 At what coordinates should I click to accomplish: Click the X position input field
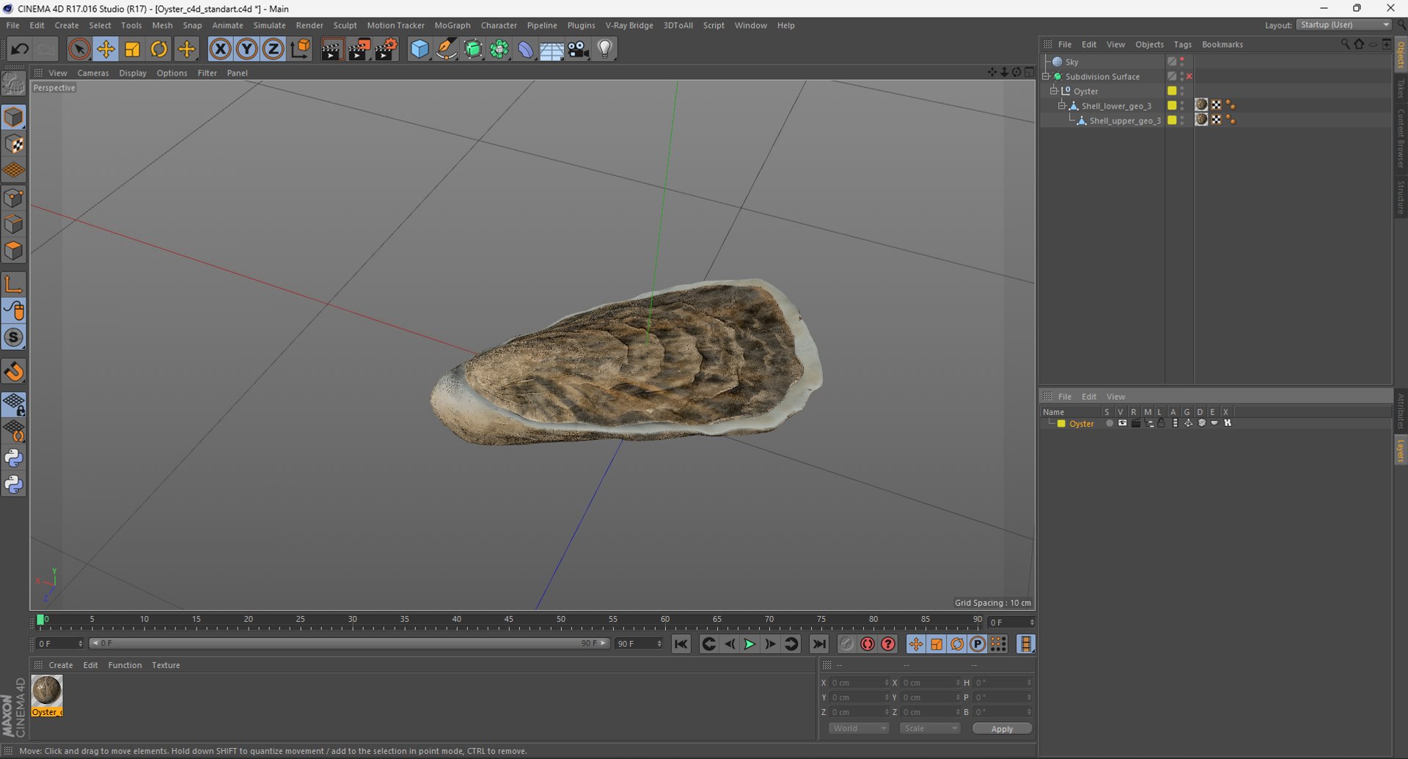[x=859, y=683]
